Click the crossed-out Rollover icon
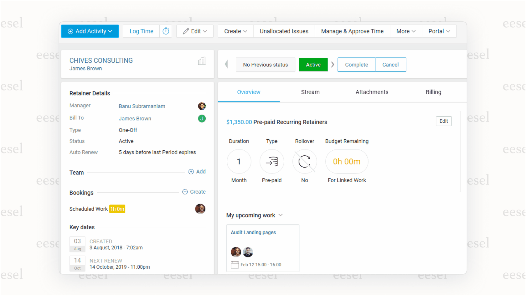Screen dimensions: 526x296 [x=304, y=161]
